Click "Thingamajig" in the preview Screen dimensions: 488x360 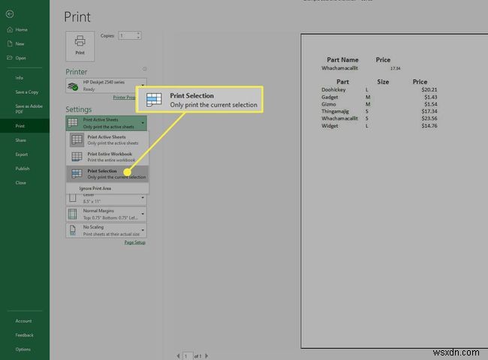(335, 111)
